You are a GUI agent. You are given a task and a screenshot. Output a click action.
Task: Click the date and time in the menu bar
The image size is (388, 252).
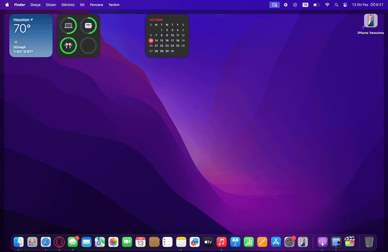[x=367, y=4]
